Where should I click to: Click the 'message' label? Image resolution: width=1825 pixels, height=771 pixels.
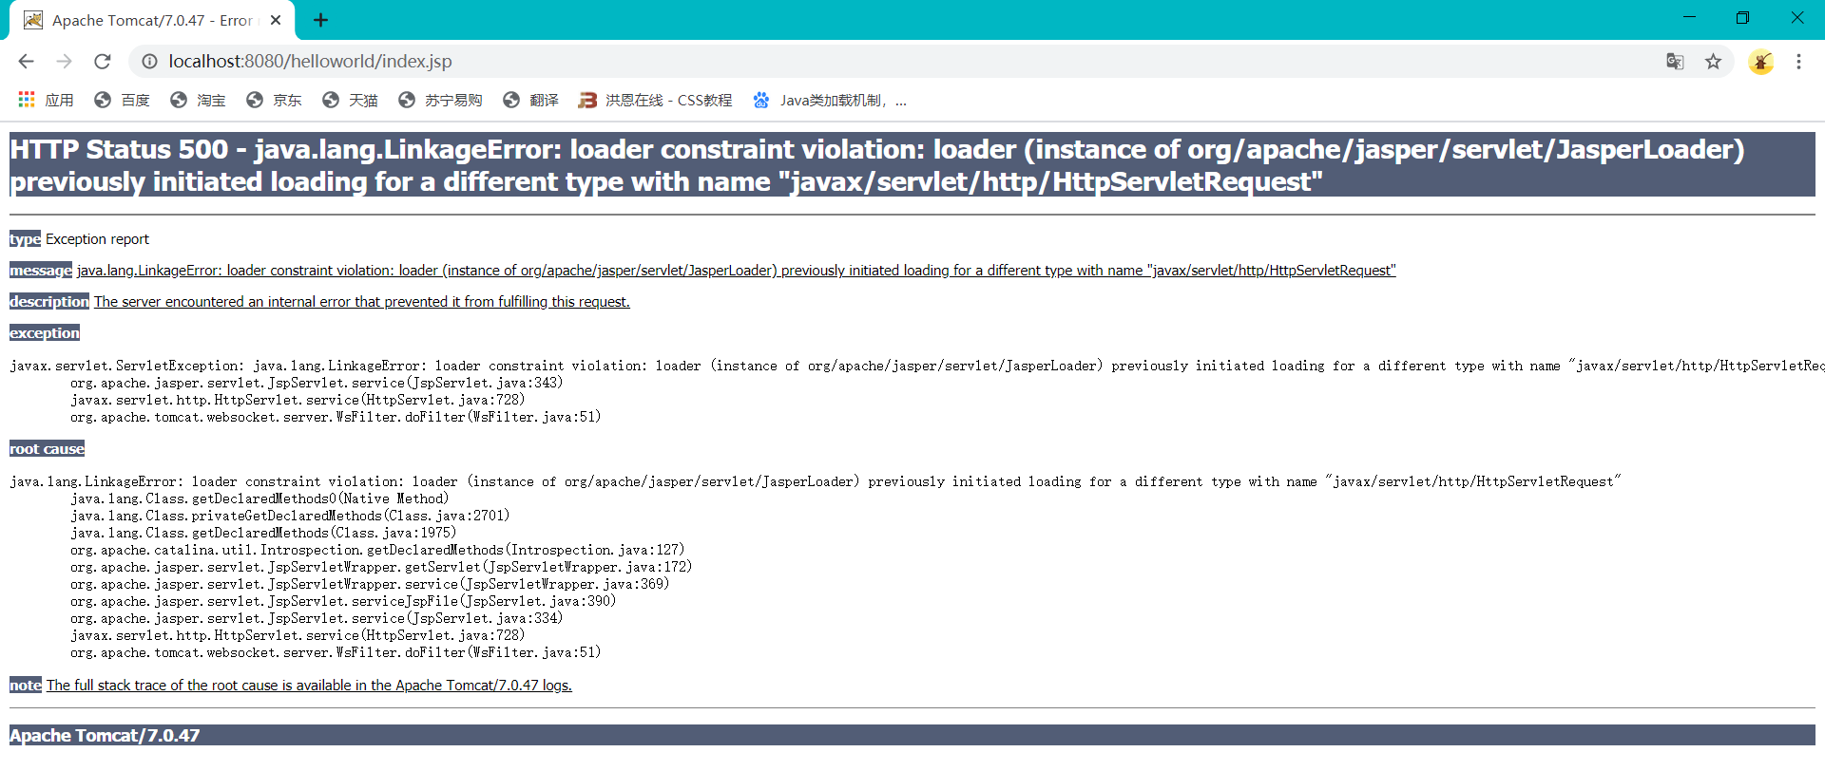click(41, 271)
